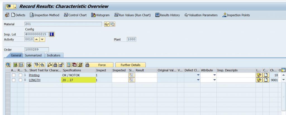Open the title bar menu icon
The height and width of the screenshot is (115, 286).
11,7
